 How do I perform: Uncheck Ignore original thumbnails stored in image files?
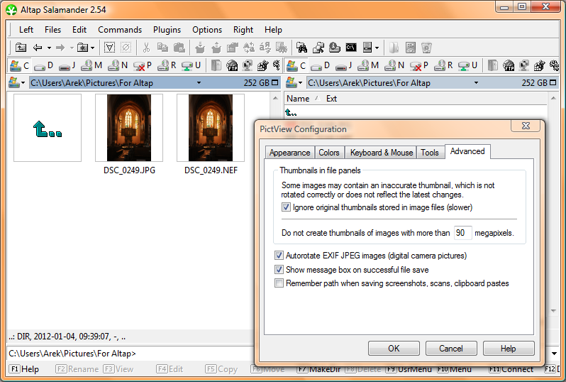pos(286,208)
